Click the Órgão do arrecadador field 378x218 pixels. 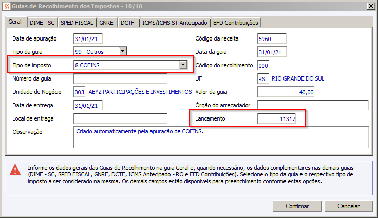coord(313,105)
